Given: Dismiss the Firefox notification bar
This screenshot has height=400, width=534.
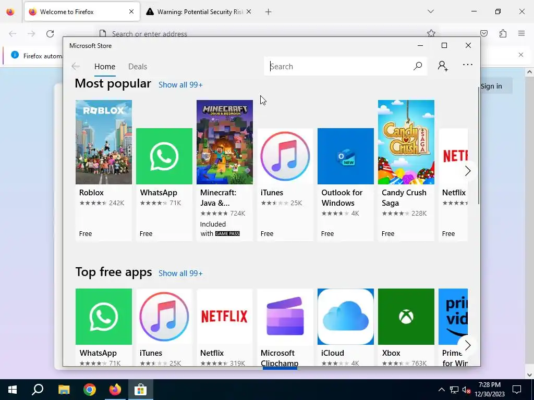Looking at the screenshot, I should 521,55.
